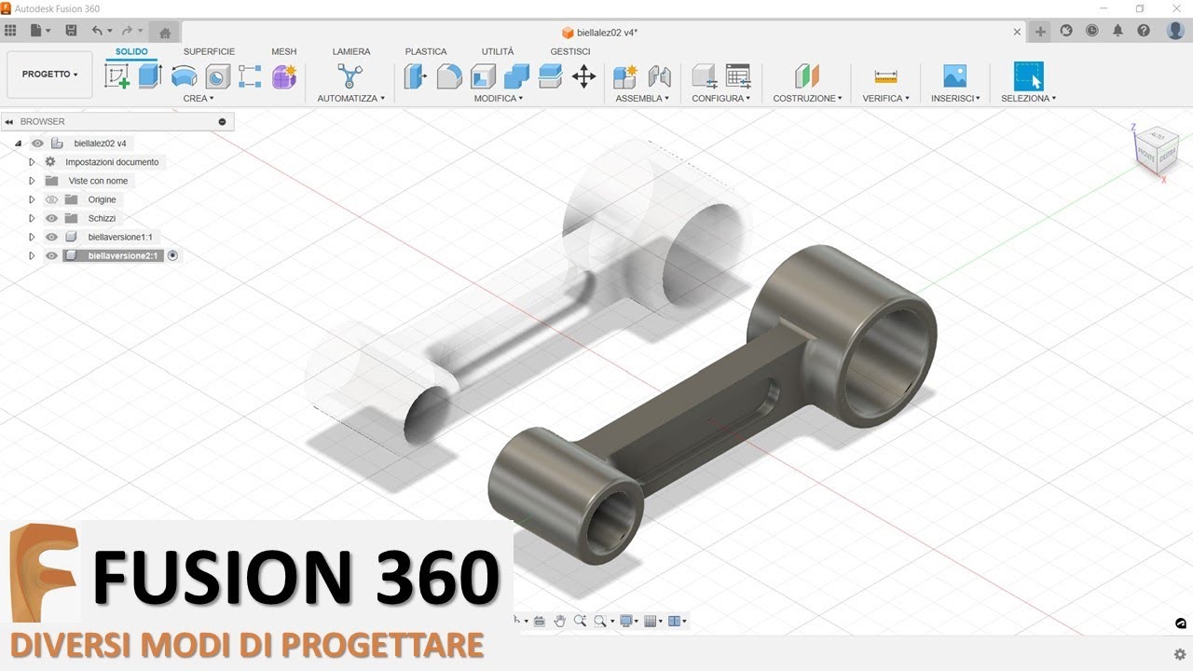This screenshot has height=671, width=1193.
Task: Select the Revolve tool
Action: [x=185, y=76]
